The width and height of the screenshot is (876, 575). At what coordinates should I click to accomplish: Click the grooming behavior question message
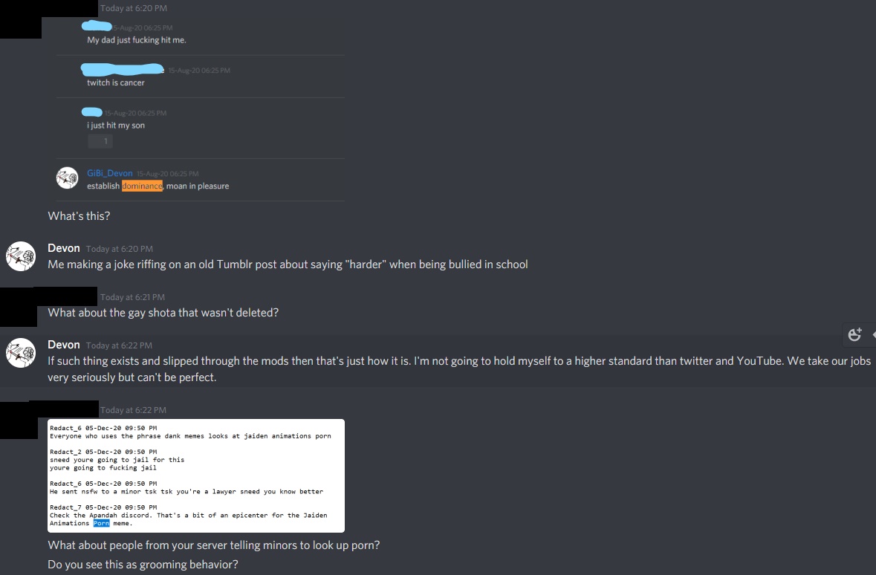pyautogui.click(x=143, y=565)
